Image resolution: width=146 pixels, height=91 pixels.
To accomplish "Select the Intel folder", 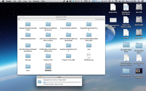I will point(89,45).
